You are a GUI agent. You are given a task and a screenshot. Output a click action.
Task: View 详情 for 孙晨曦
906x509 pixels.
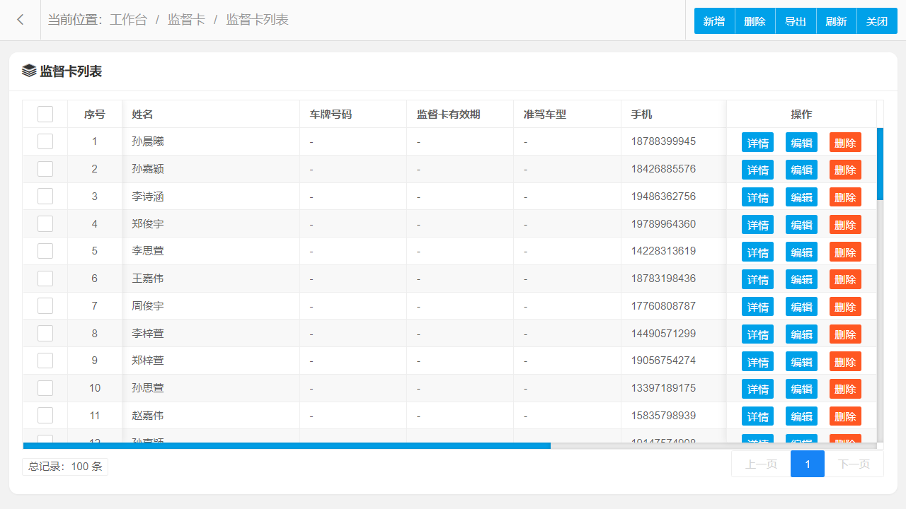click(757, 142)
